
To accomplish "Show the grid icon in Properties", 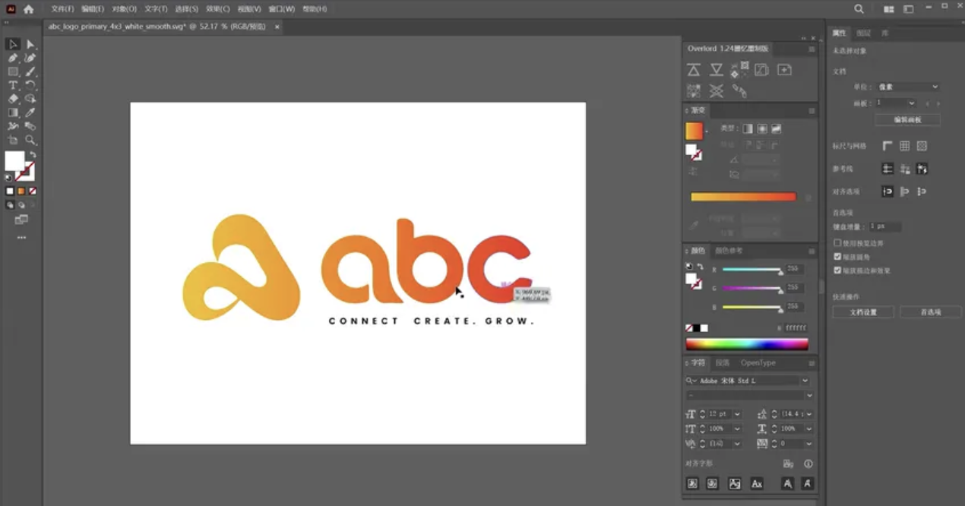I will tap(904, 146).
